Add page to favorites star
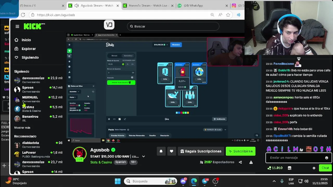This screenshot has width=333, height=187. [228, 15]
